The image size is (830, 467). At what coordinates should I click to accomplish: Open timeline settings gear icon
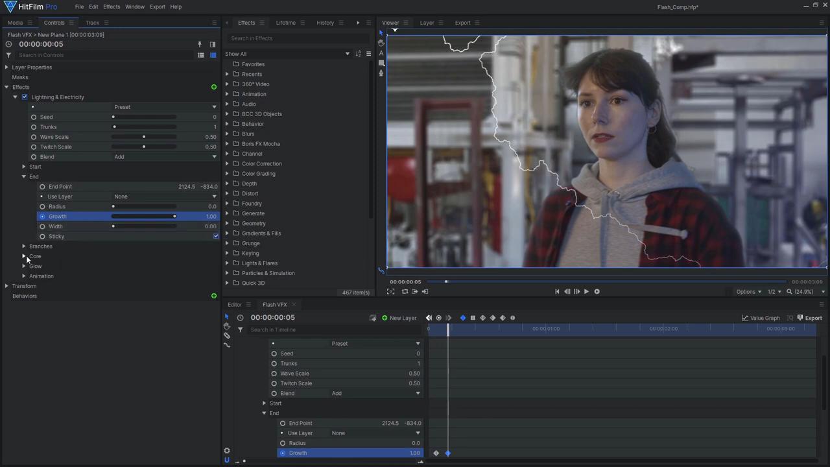point(226,451)
